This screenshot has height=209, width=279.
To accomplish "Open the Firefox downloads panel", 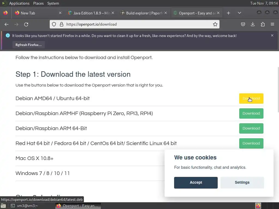I will click(x=253, y=24).
